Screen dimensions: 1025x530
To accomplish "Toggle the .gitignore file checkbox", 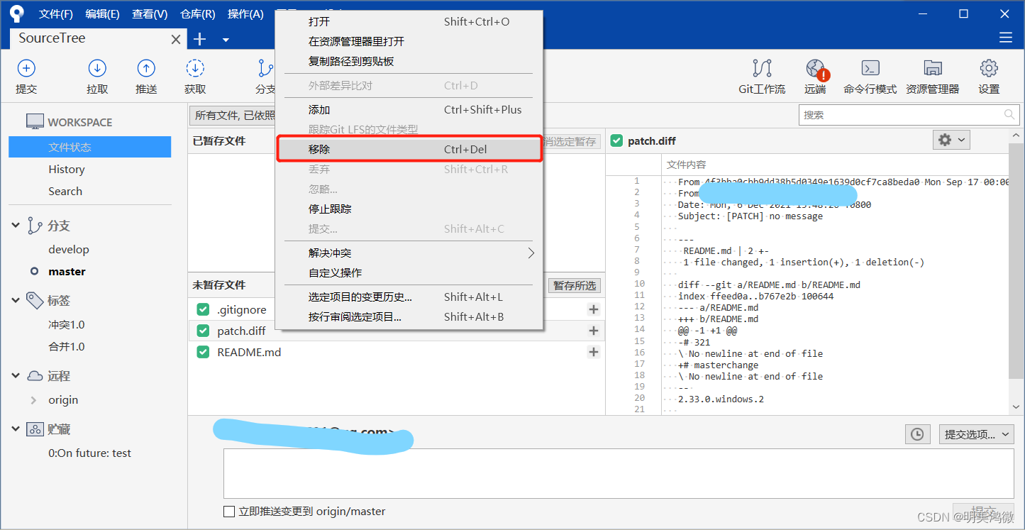I will 203,309.
